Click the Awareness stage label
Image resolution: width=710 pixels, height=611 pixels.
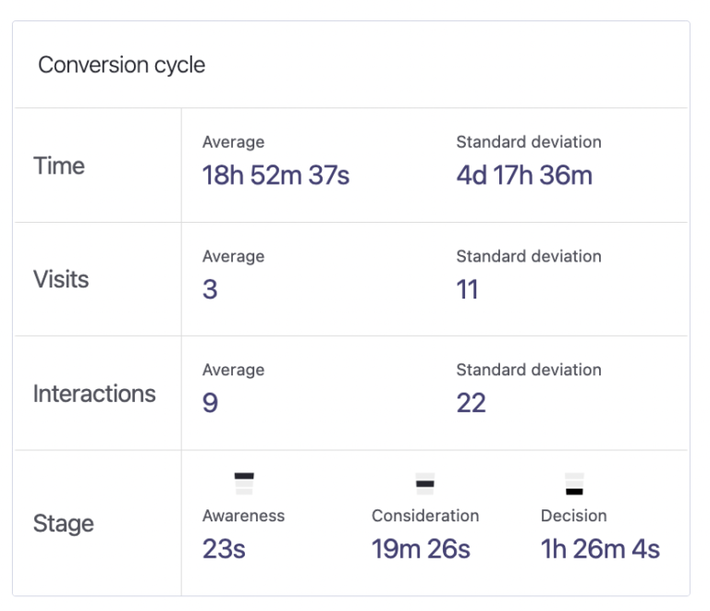(244, 516)
